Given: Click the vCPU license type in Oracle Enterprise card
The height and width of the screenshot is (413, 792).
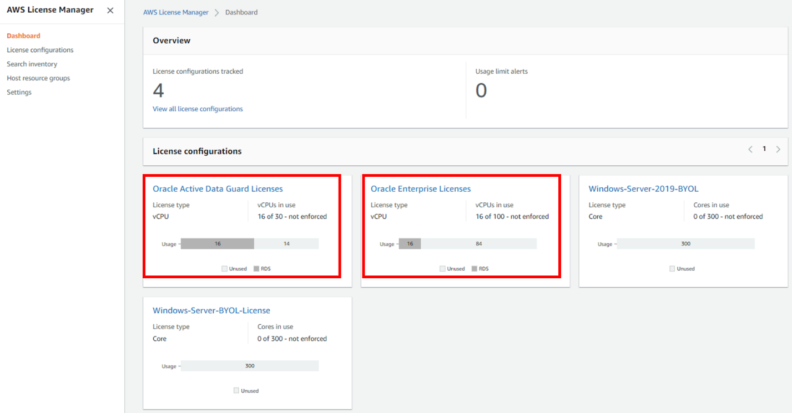Looking at the screenshot, I should coord(379,217).
